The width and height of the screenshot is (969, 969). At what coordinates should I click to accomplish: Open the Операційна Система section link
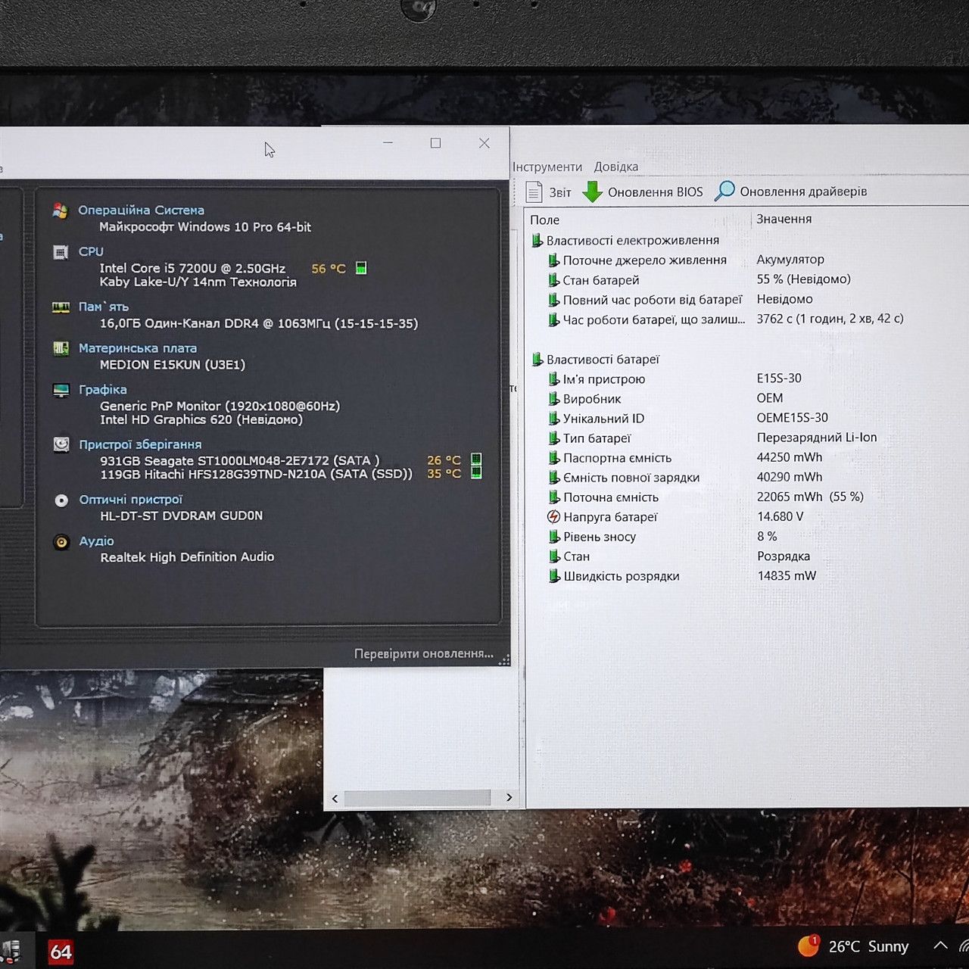(x=142, y=210)
